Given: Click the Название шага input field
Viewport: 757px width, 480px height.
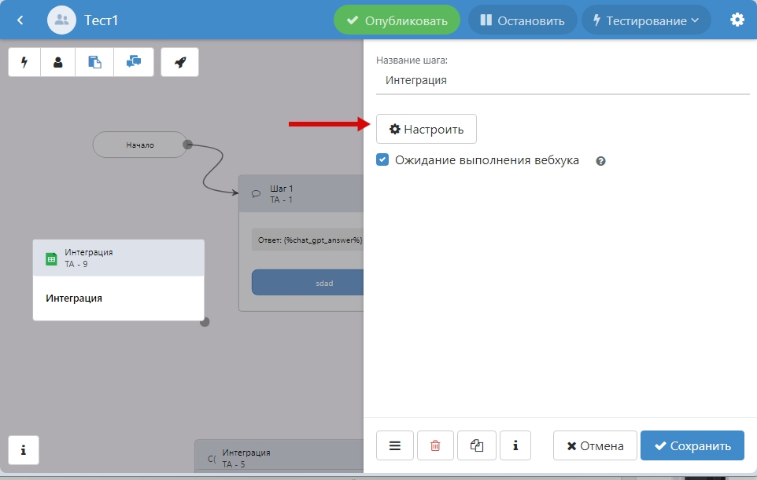Looking at the screenshot, I should (x=563, y=80).
